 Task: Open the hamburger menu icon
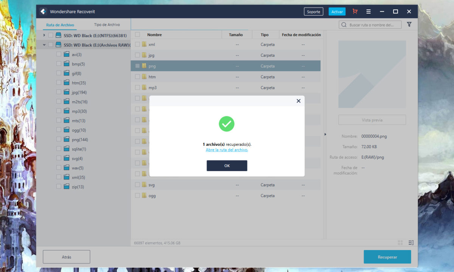[x=368, y=12]
